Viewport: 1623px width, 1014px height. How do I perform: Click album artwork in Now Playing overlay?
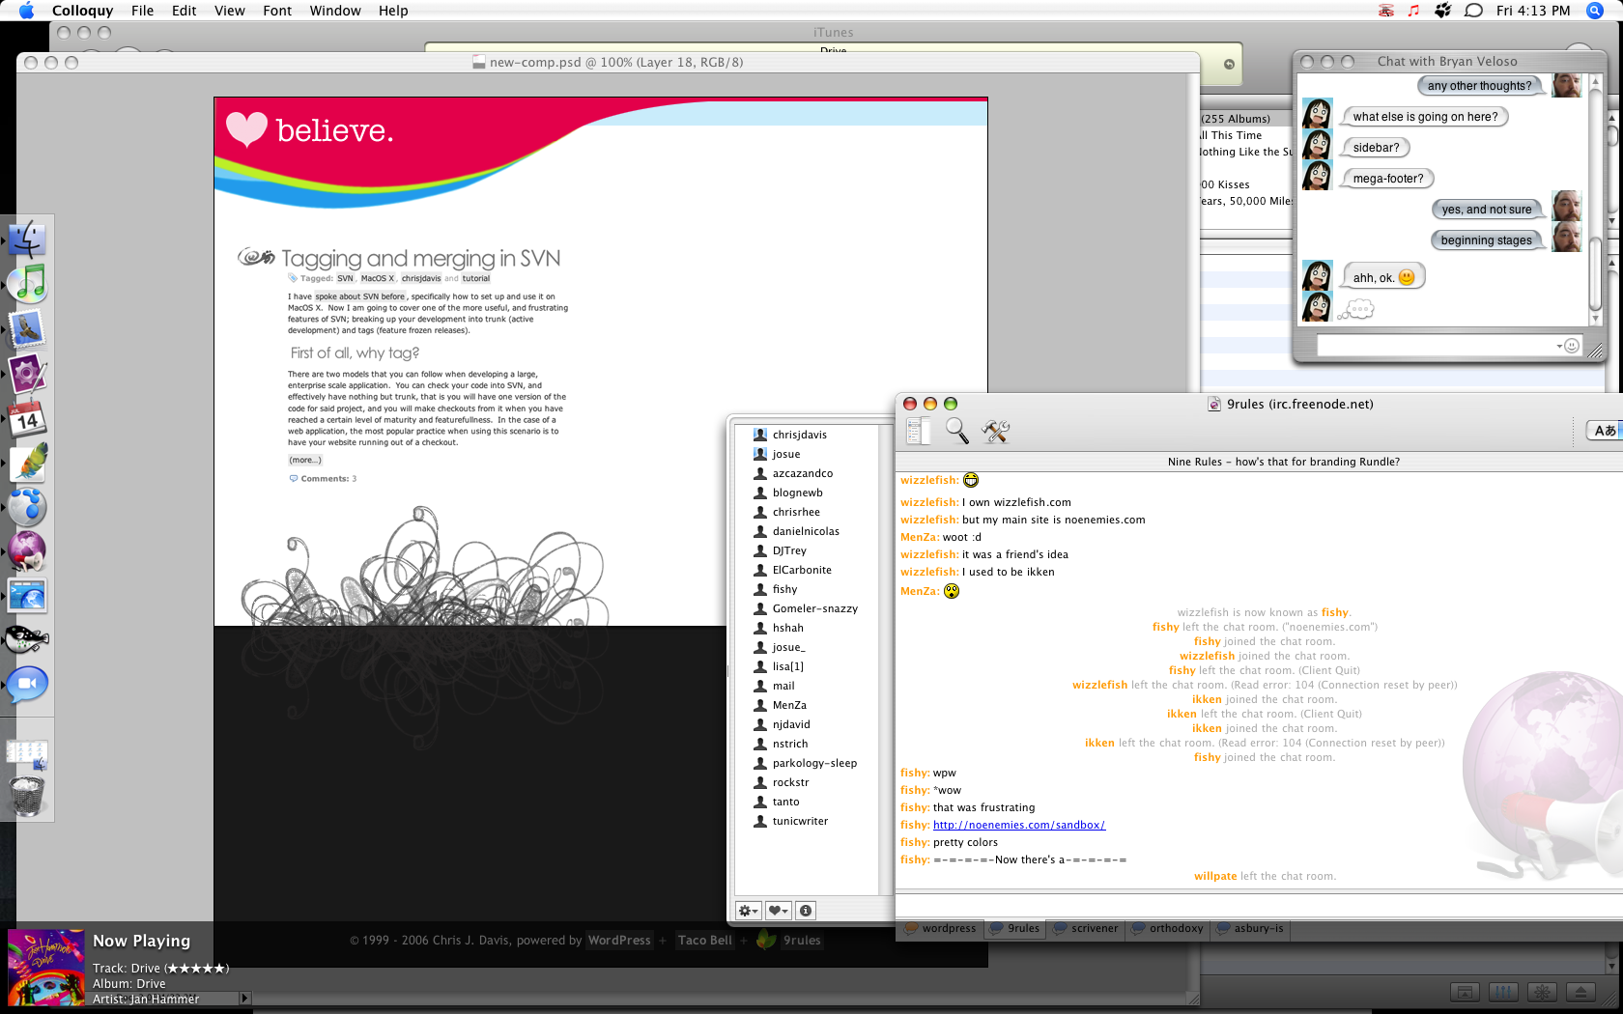point(45,968)
